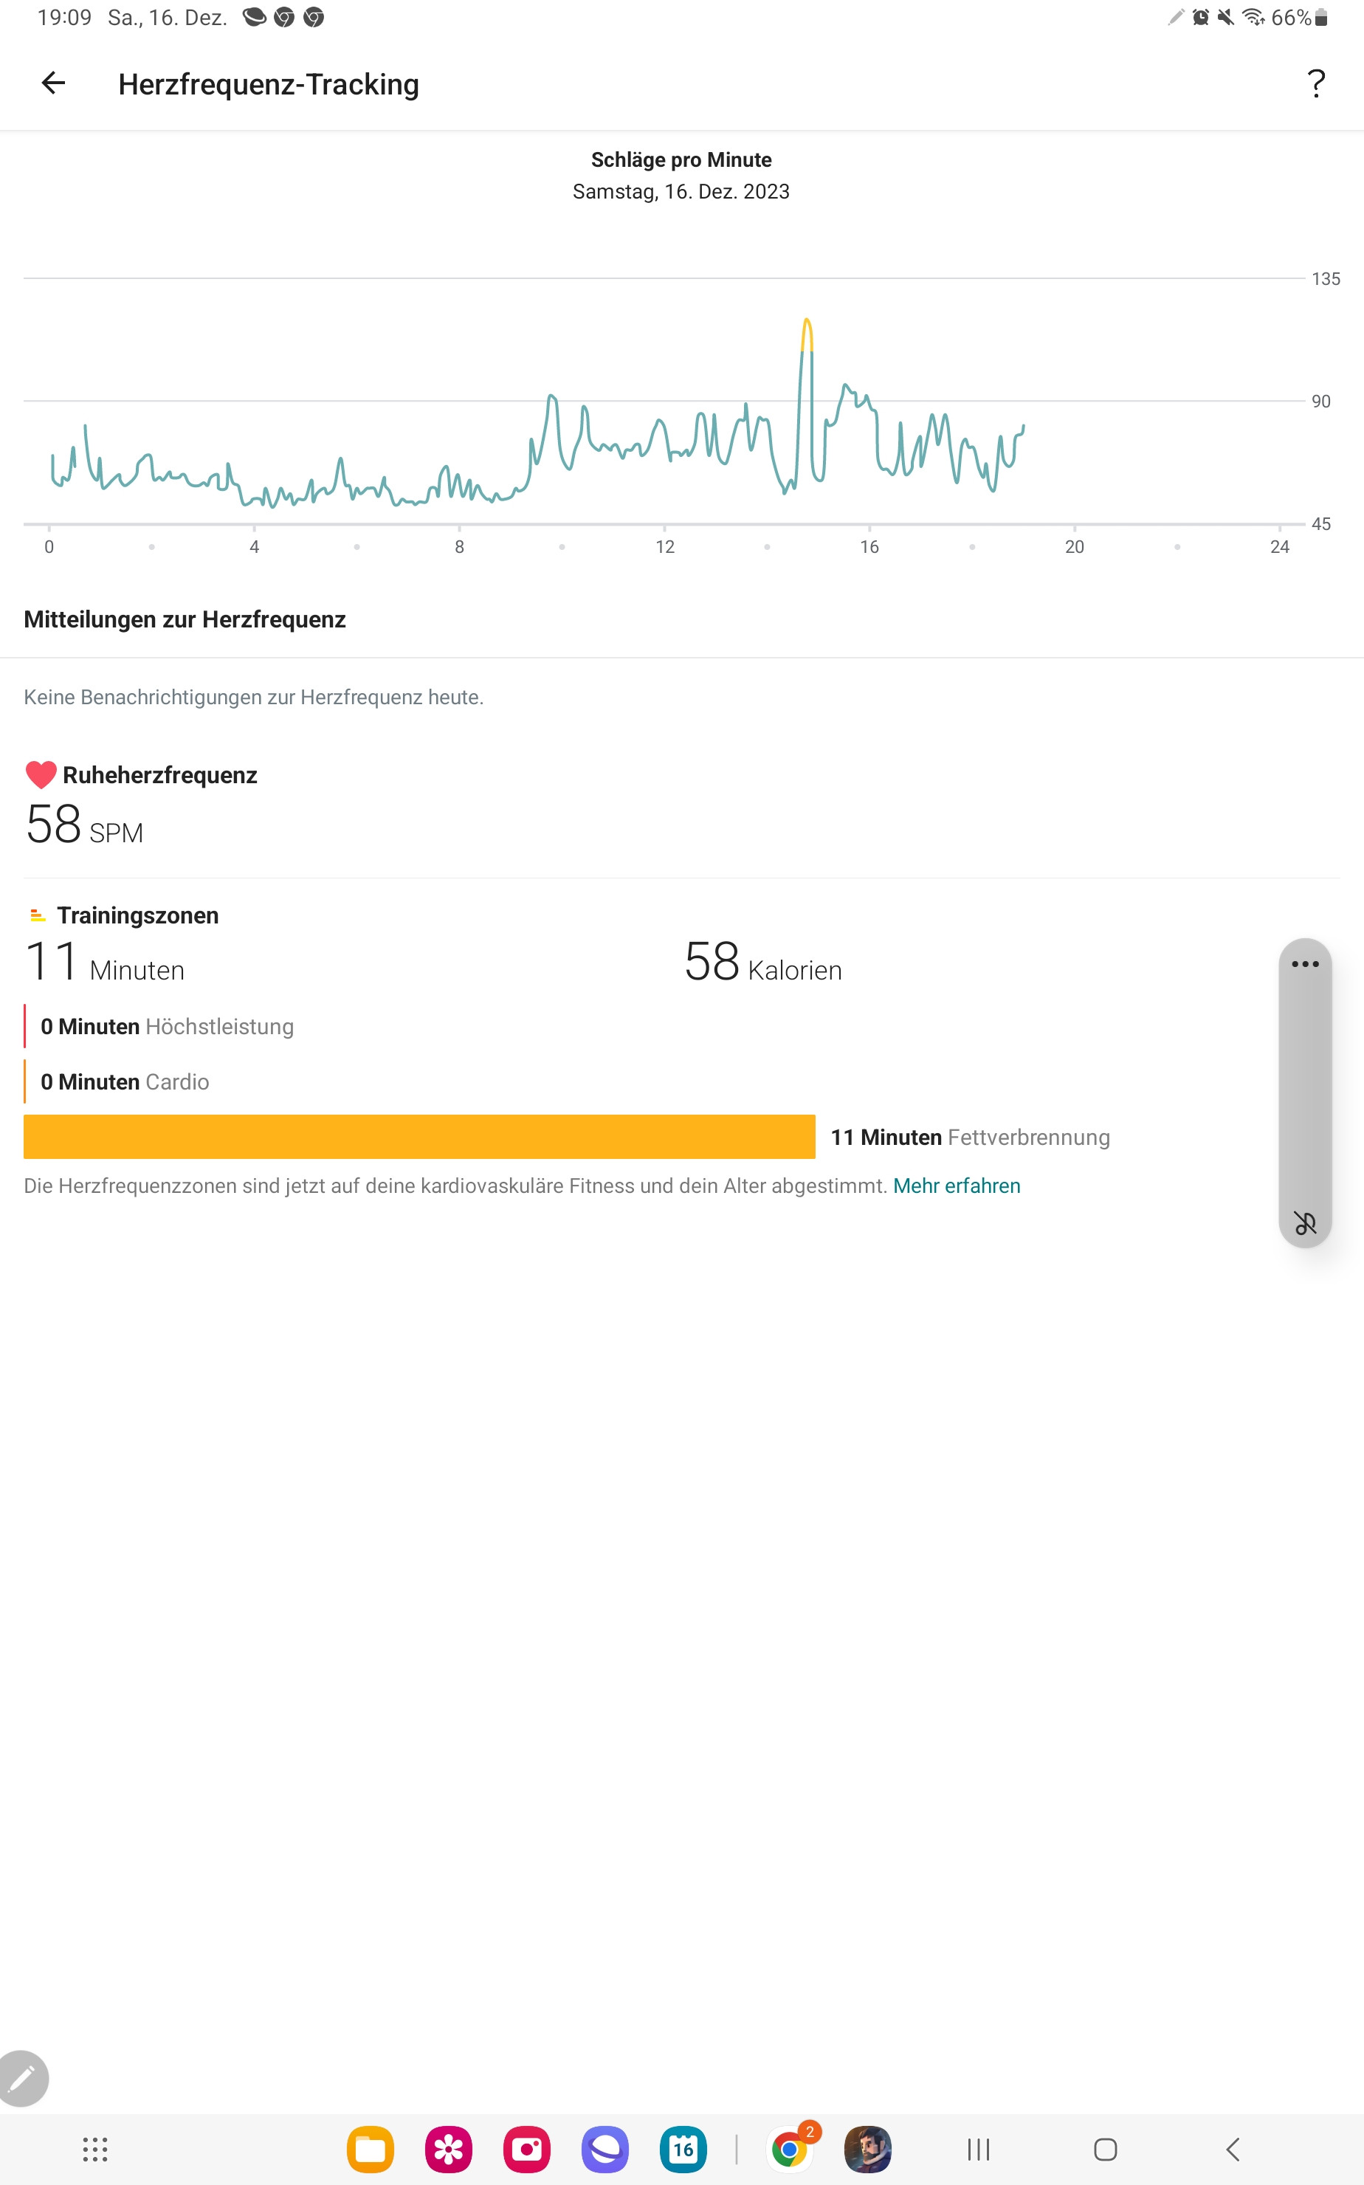Viewport: 1364px width, 2185px height.
Task: Tap the yellow Fettverbrennung progress bar
Action: 419,1137
